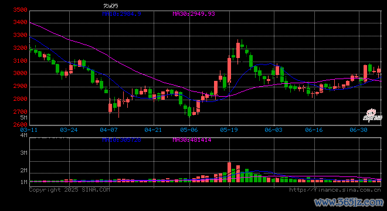Select the 05-06 date label

pos(189,130)
